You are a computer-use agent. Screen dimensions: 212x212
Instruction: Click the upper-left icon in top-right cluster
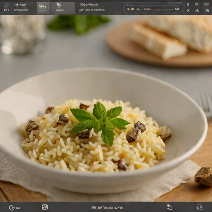click(188, 5)
